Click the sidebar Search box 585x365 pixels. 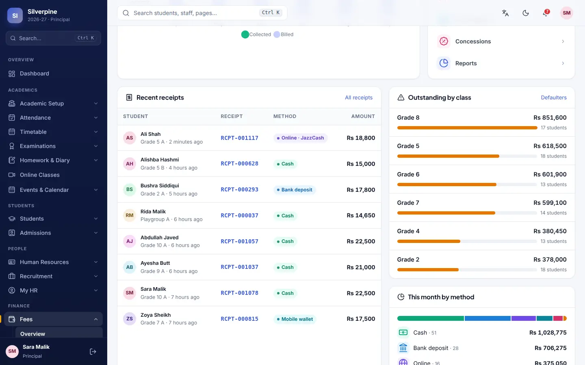point(53,38)
